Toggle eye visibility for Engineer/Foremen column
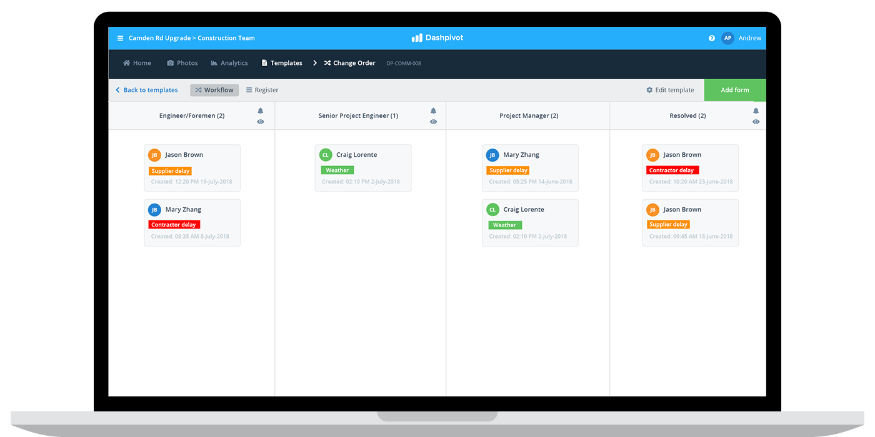This screenshot has height=437, width=875. 261,122
